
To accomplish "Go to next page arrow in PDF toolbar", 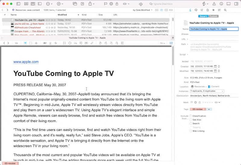I will pyautogui.click(x=9, y=43).
